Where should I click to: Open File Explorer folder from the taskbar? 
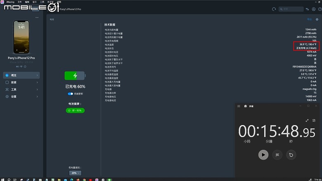tap(59, 180)
